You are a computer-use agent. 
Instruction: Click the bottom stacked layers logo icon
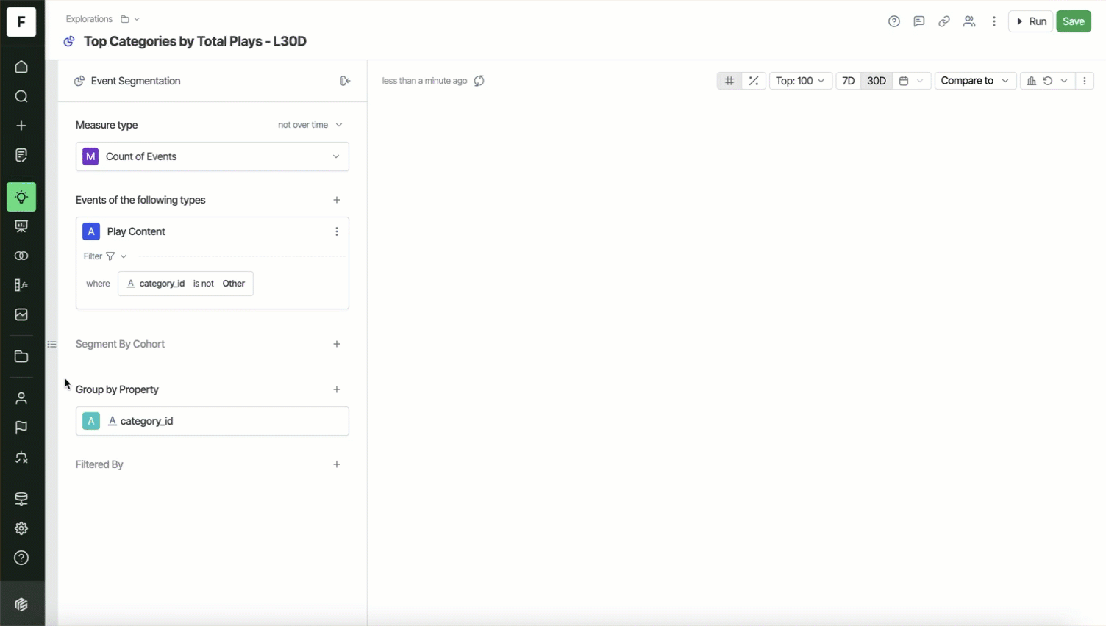tap(21, 605)
